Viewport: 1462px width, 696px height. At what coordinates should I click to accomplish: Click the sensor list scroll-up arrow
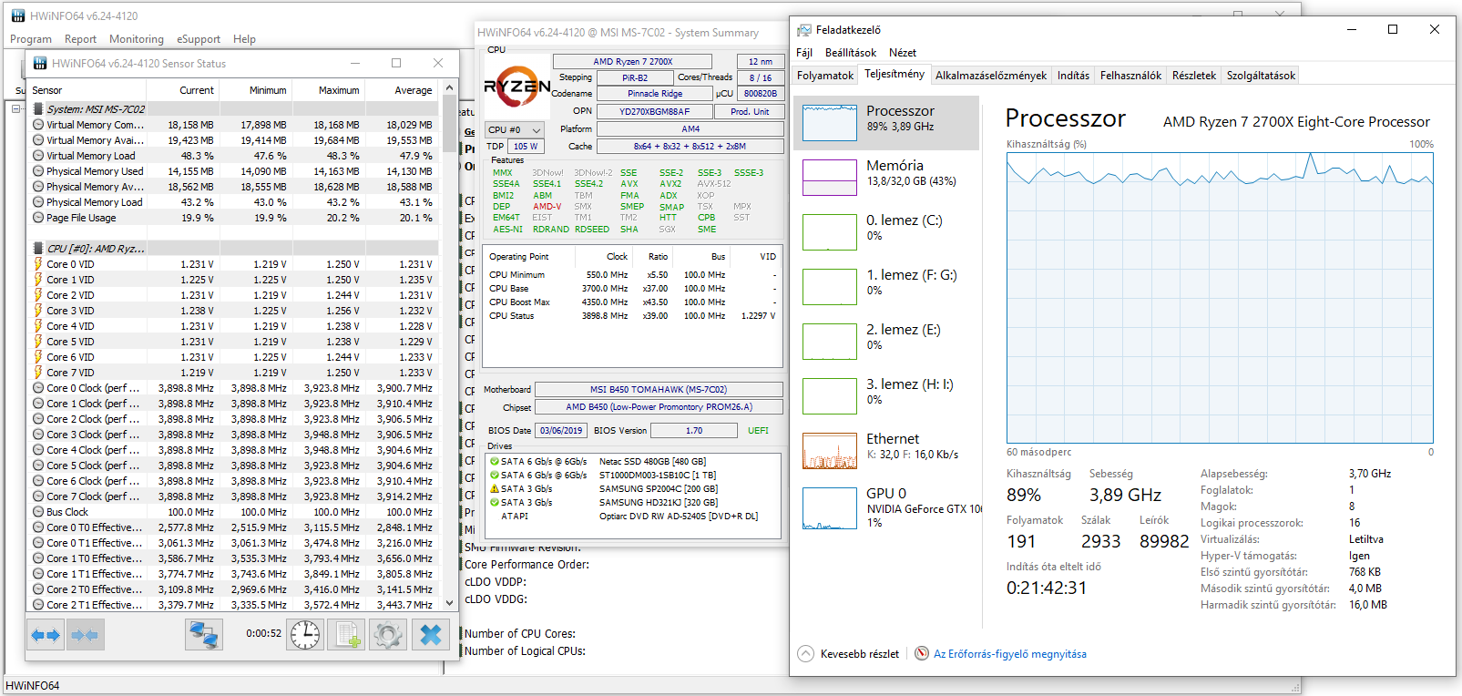click(x=449, y=88)
